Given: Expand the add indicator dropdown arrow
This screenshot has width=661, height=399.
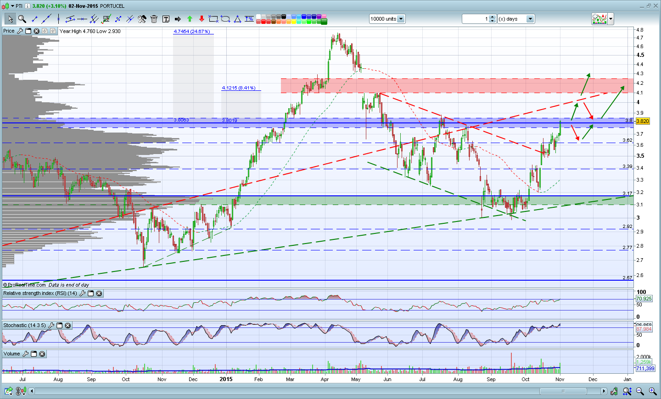Looking at the screenshot, I should point(611,19).
